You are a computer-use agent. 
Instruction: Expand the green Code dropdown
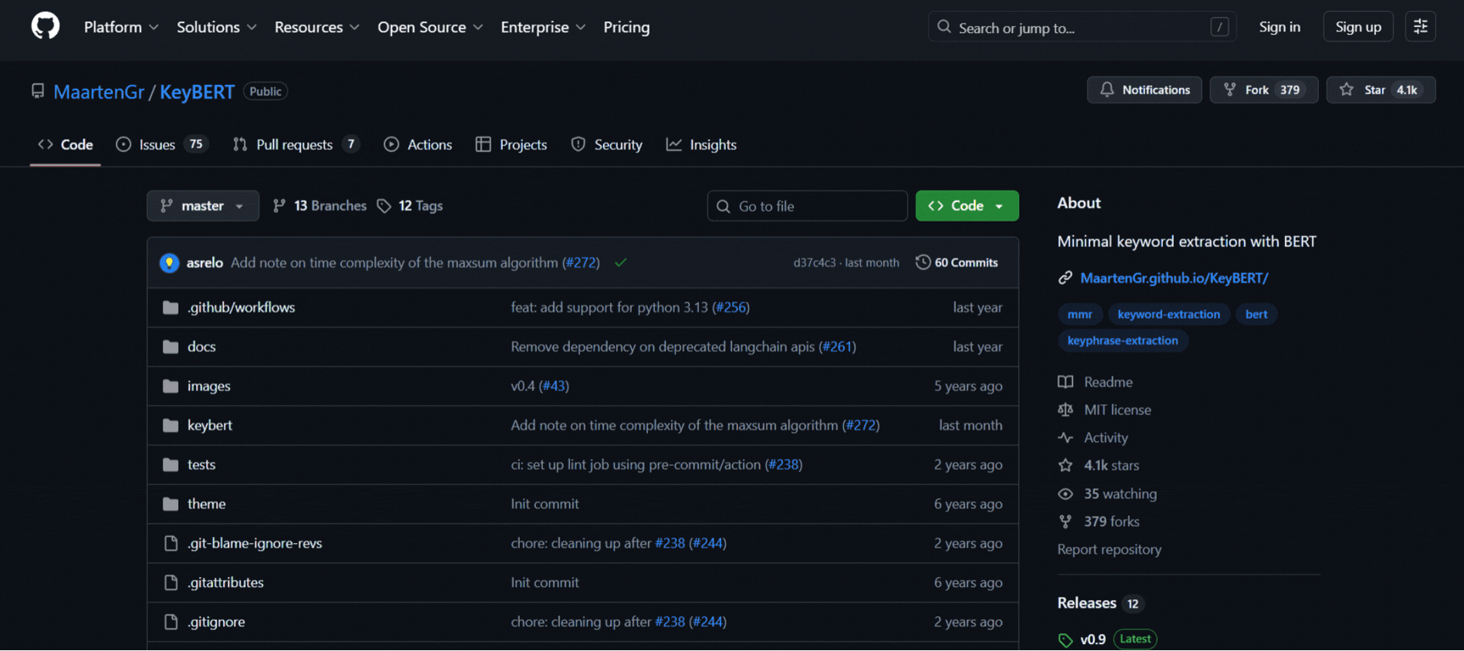coord(966,206)
